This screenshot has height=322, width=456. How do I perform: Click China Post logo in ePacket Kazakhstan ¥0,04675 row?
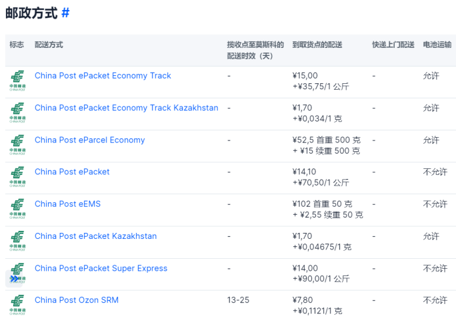(17, 241)
